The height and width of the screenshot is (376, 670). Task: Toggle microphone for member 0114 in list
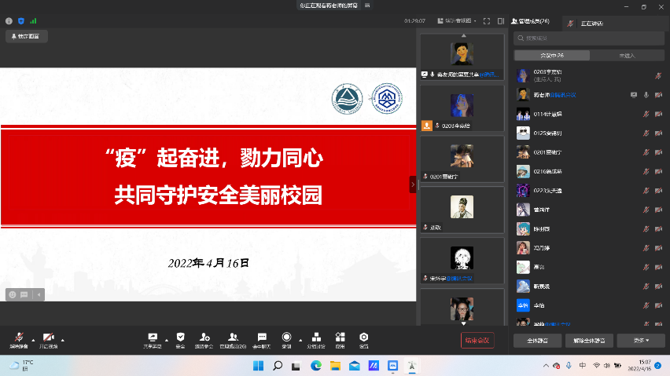(x=646, y=115)
